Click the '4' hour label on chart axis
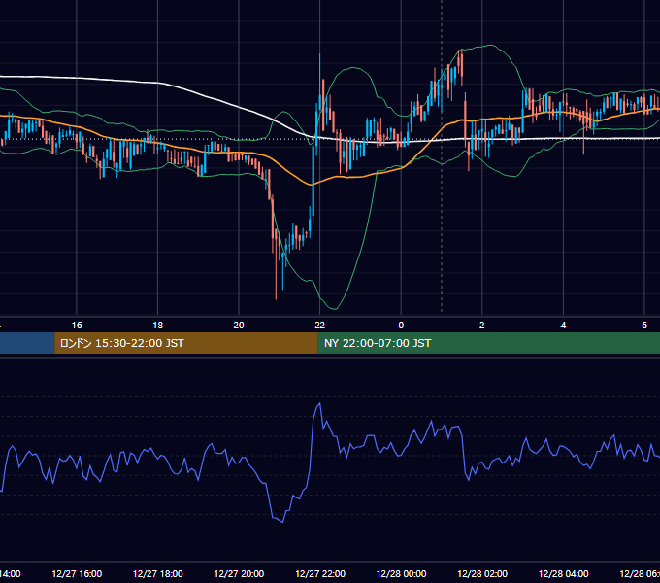The width and height of the screenshot is (660, 583). 563,326
